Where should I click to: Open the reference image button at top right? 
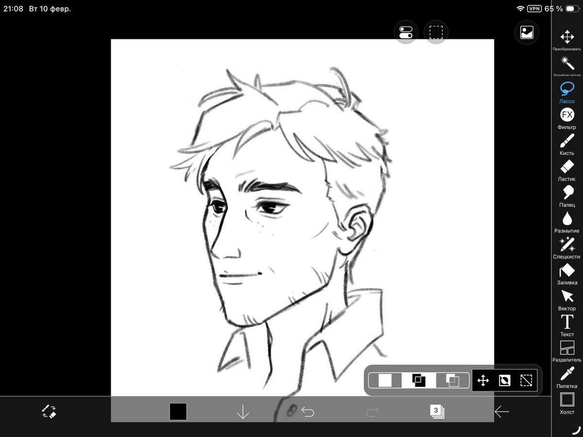coord(527,33)
